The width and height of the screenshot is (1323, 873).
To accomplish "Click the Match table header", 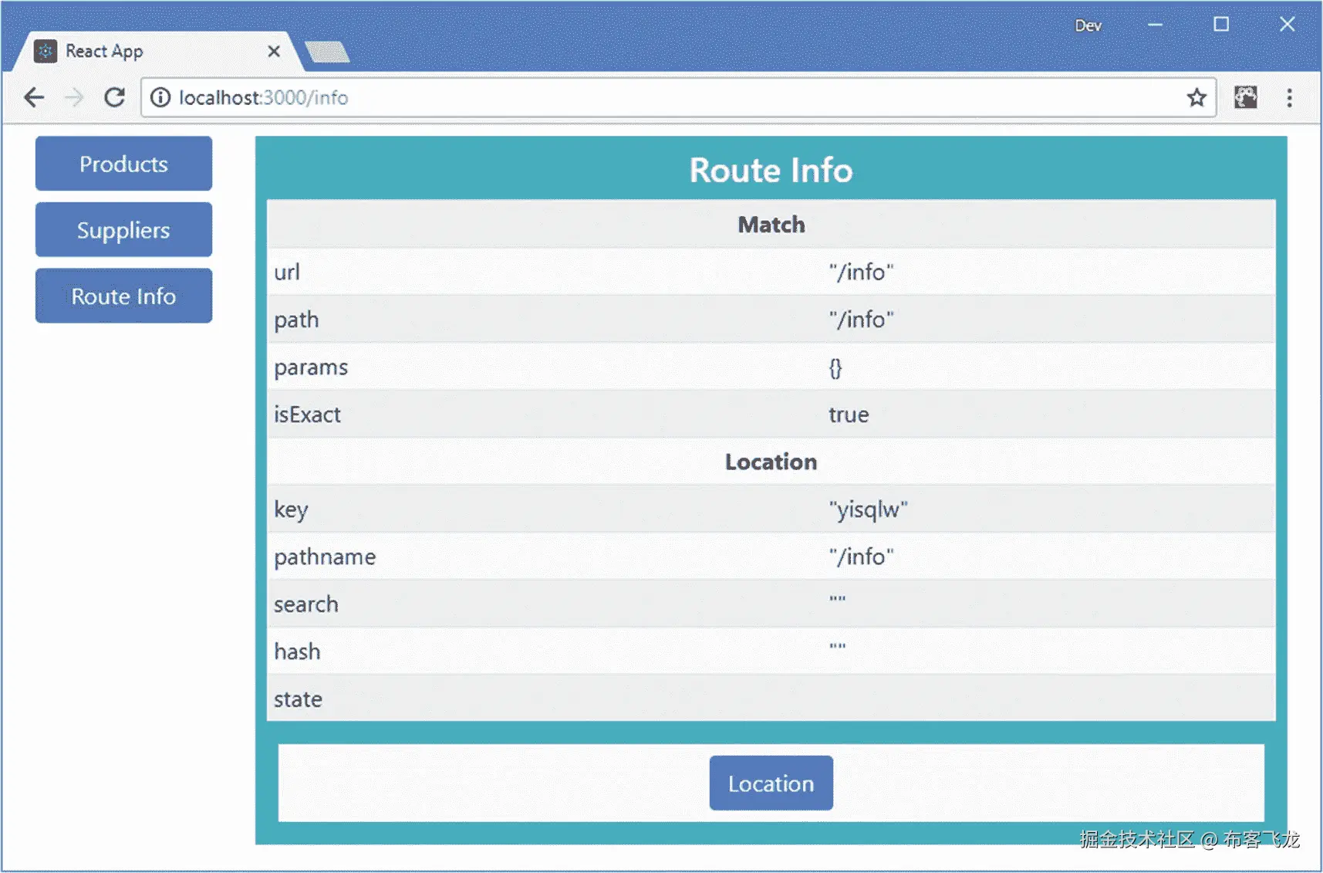I will (x=771, y=225).
